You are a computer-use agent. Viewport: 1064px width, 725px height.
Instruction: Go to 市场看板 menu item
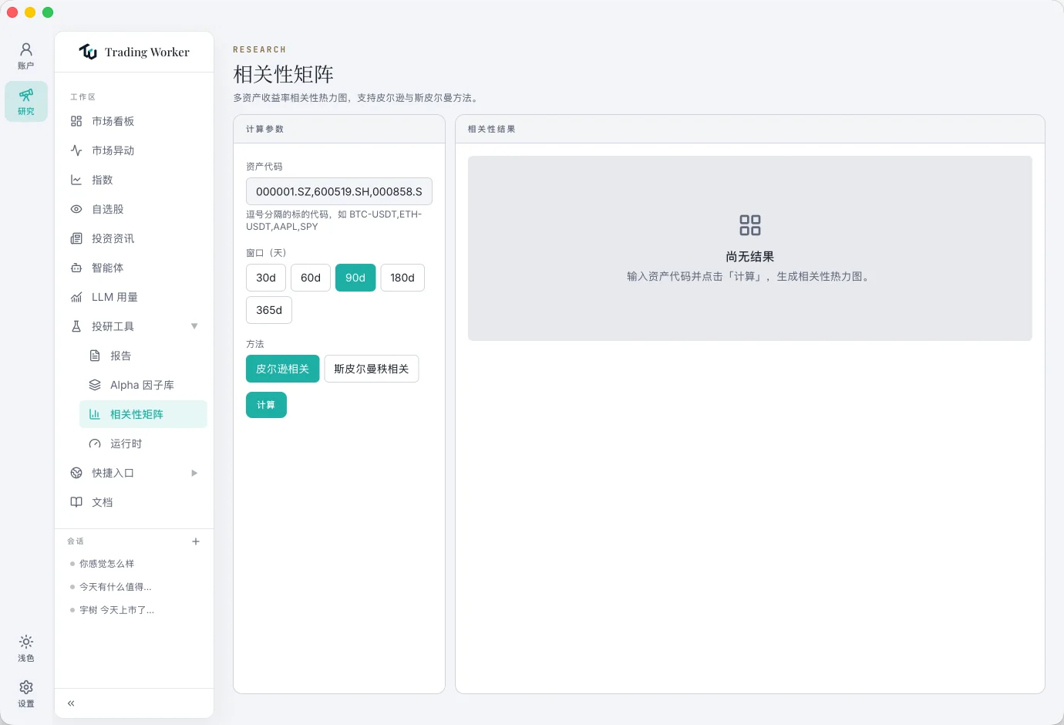(x=134, y=121)
